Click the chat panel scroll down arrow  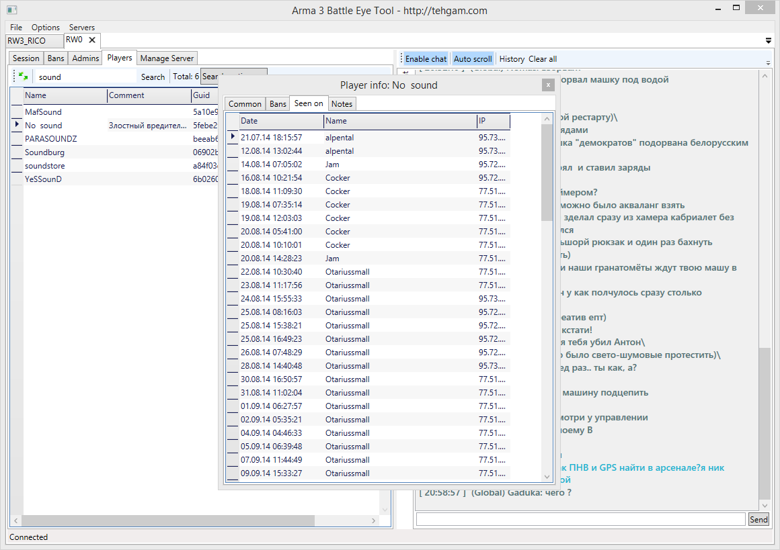click(x=765, y=505)
